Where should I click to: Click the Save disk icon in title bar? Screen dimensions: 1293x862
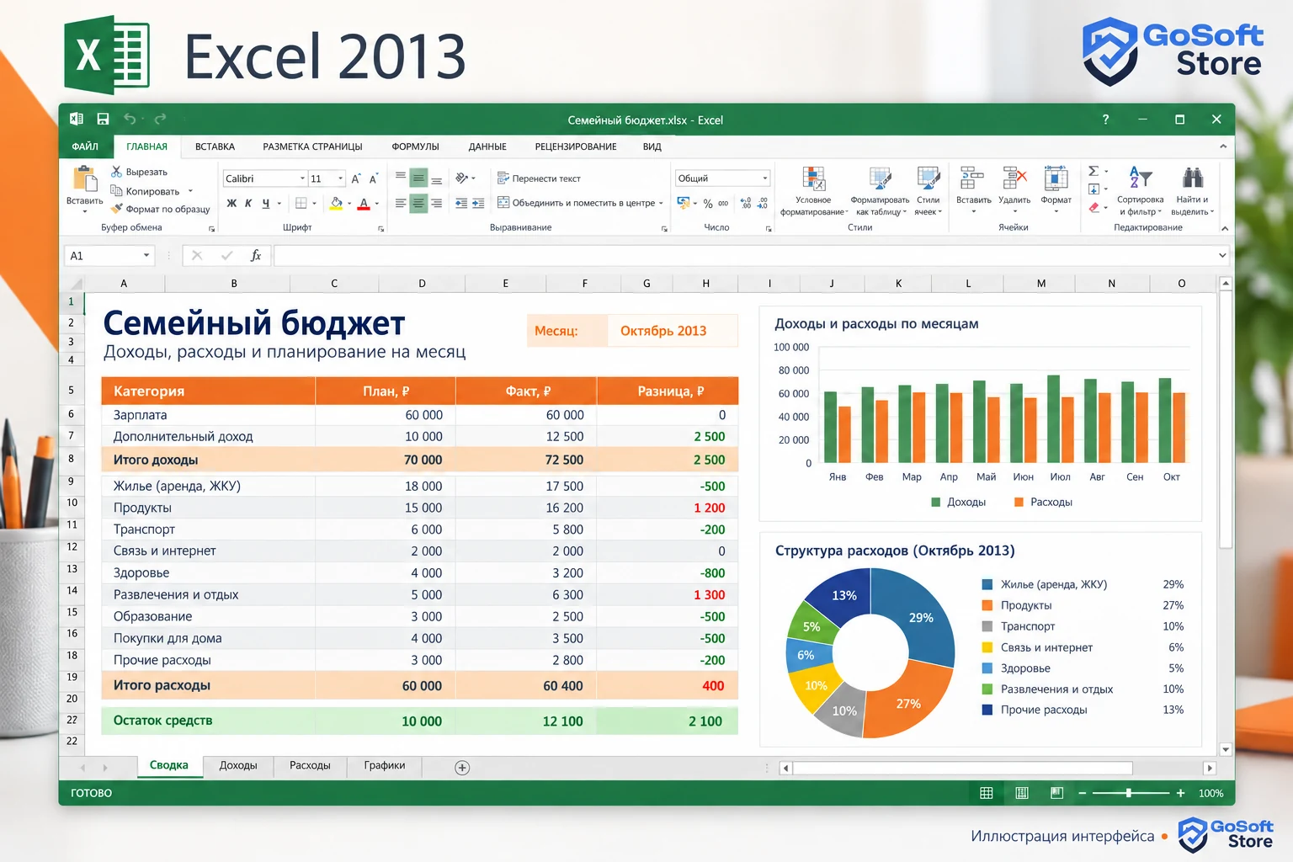point(103,120)
